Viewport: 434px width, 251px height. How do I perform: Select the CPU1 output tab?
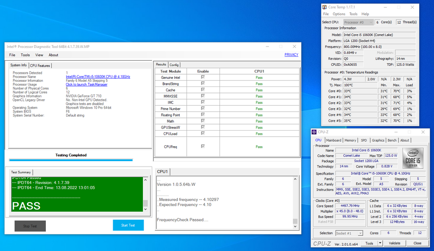click(x=162, y=171)
